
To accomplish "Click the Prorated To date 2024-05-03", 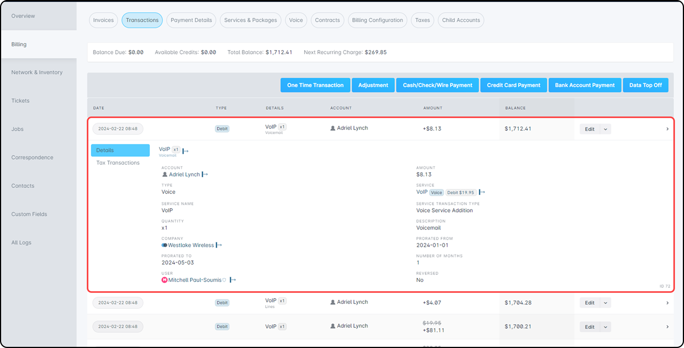I will pyautogui.click(x=178, y=263).
